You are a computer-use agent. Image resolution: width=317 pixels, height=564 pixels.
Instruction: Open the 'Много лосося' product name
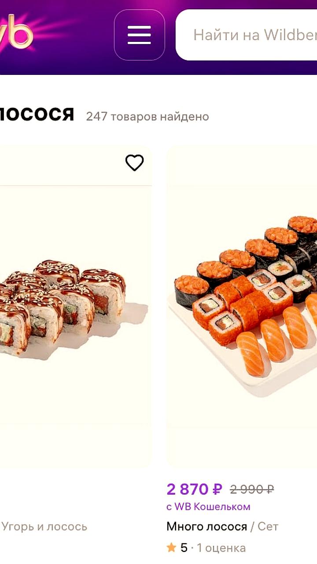click(206, 527)
